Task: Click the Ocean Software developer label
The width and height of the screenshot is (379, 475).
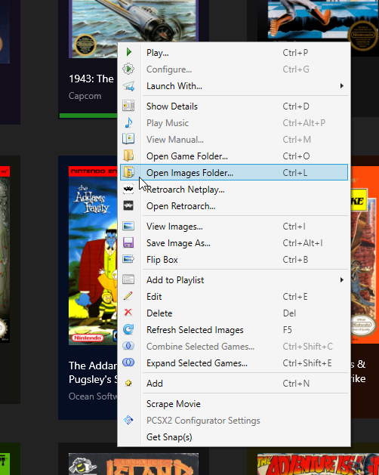Action: coord(93,396)
